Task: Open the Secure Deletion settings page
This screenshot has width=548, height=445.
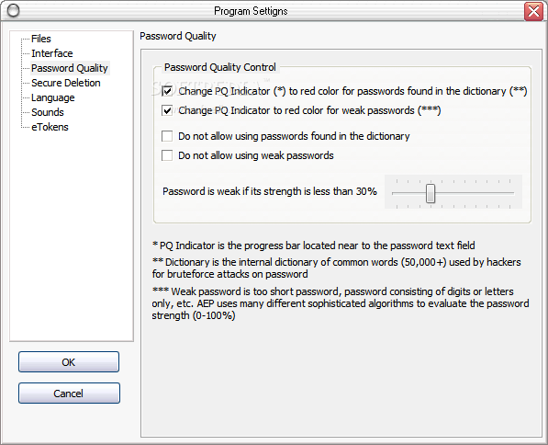Action: (x=66, y=83)
